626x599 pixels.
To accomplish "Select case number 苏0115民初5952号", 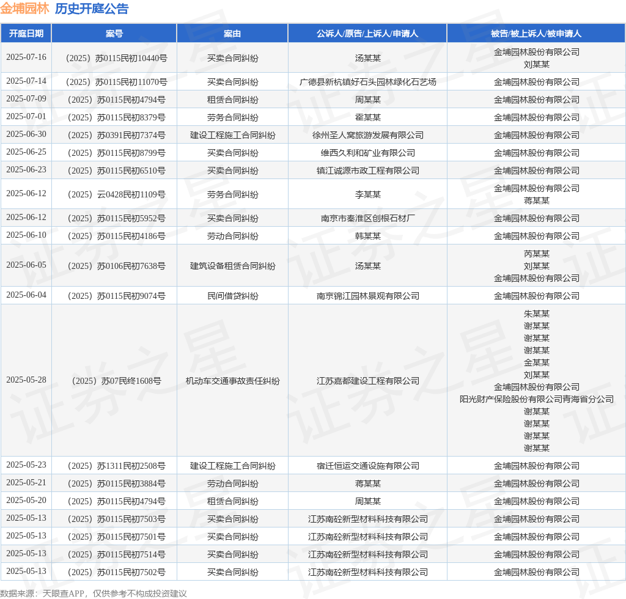I will point(117,219).
